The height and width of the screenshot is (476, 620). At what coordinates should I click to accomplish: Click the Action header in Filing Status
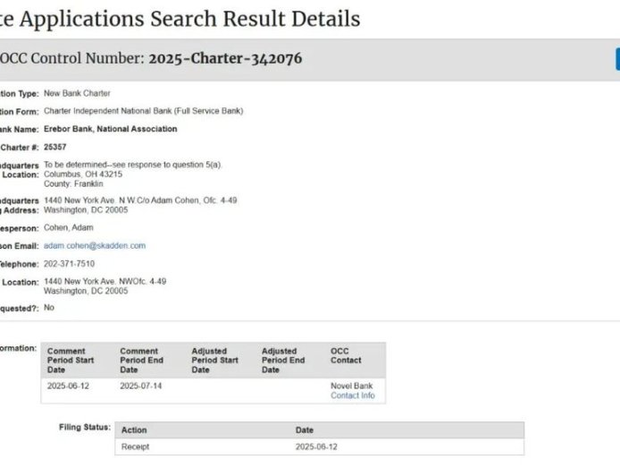tap(134, 430)
